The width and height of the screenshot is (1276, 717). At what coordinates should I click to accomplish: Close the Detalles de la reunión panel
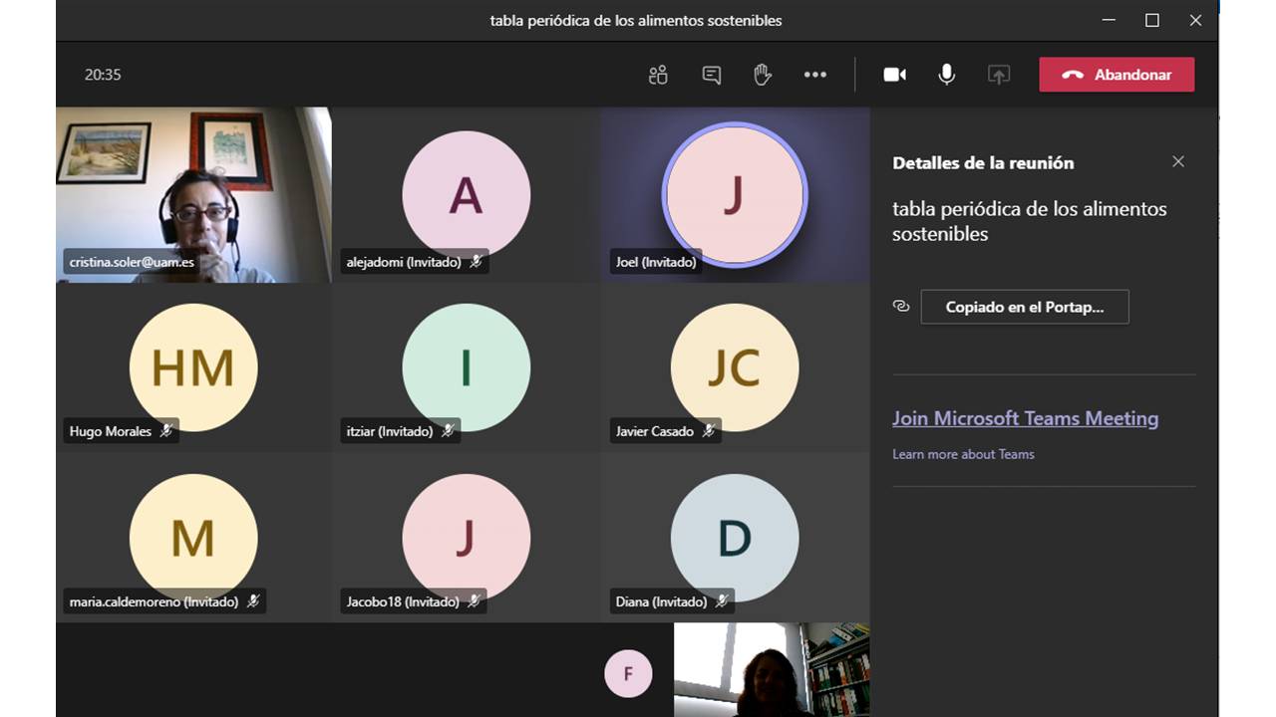1178,161
